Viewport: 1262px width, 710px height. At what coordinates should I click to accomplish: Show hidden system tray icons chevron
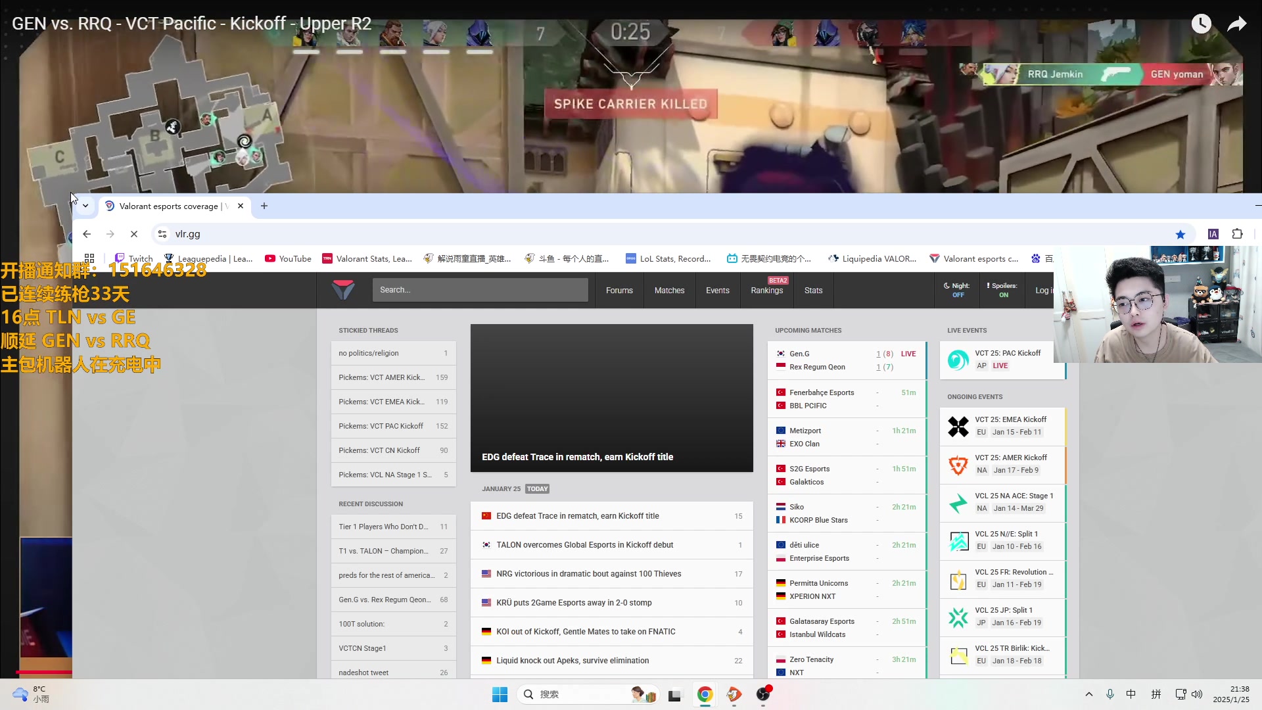coord(1089,694)
